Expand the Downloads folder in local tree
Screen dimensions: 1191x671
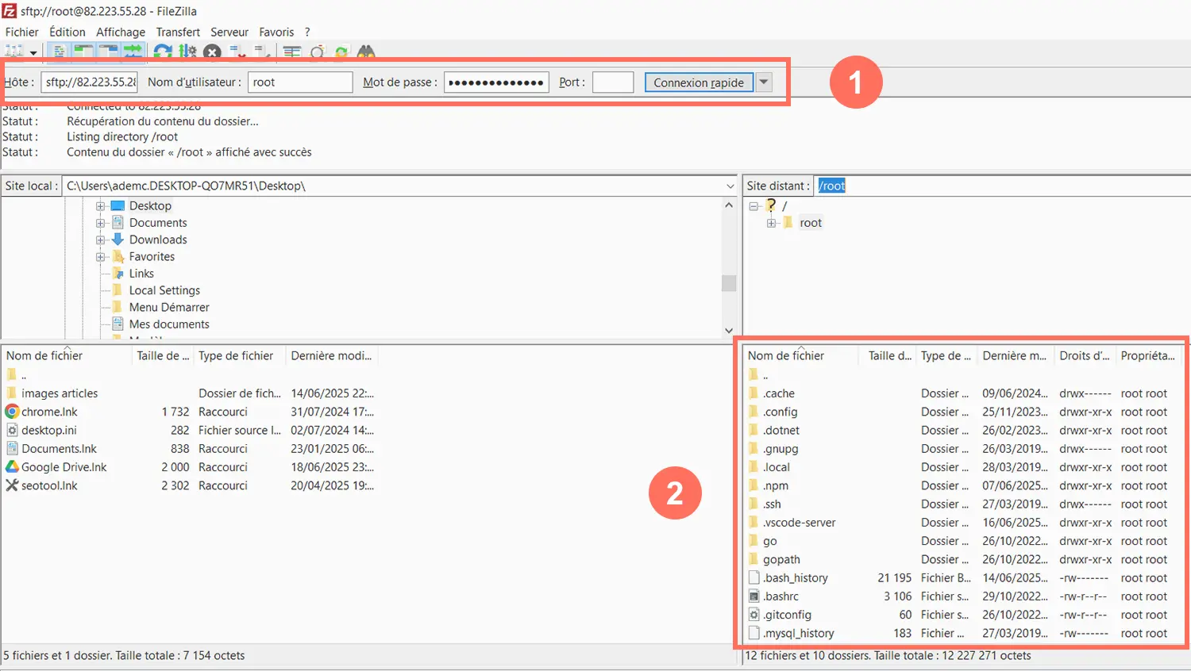click(101, 240)
